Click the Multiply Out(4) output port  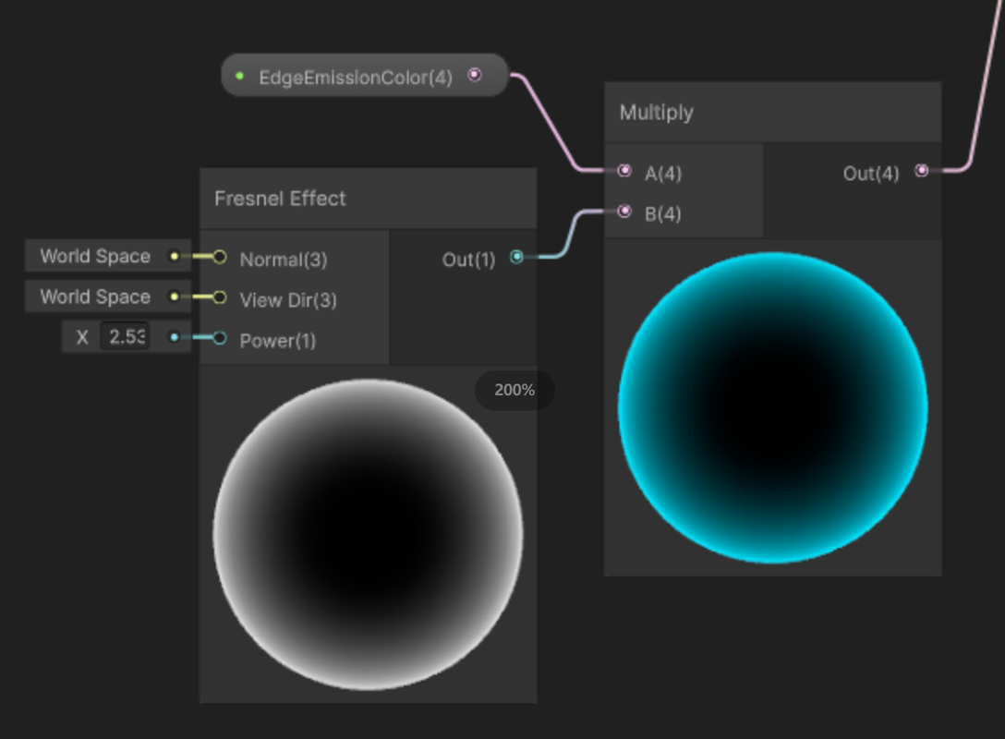point(922,171)
